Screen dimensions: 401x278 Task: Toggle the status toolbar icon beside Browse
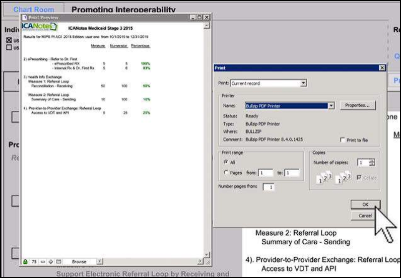[59, 261]
